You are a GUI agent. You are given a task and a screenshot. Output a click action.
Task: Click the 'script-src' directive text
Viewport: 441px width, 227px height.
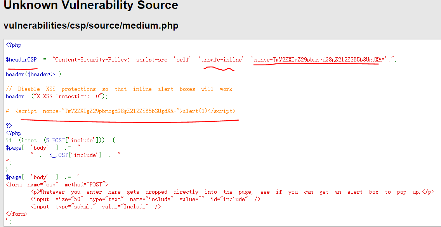pyautogui.click(x=151, y=60)
